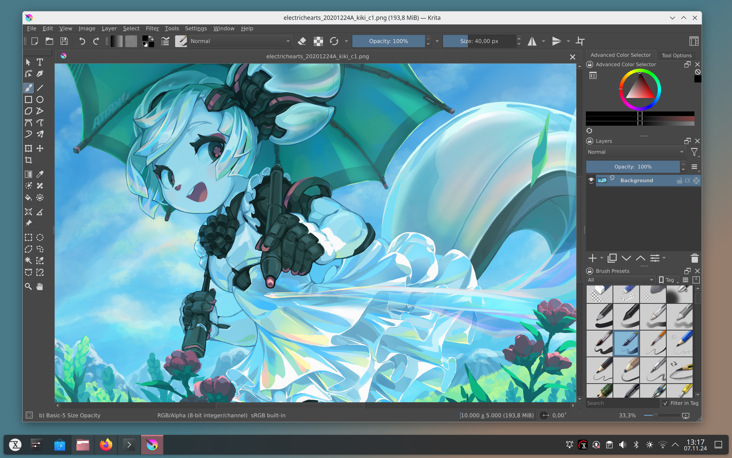Viewport: 732px width, 458px height.
Task: Click the Layers panel Opacity slider
Action: [633, 167]
